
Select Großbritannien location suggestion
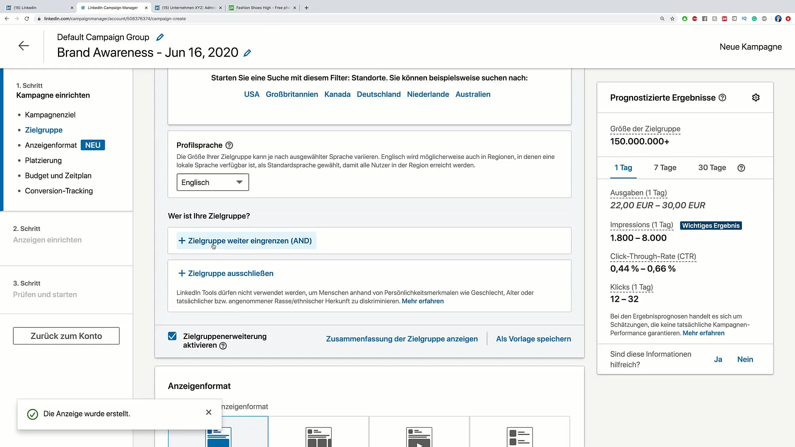tap(292, 94)
